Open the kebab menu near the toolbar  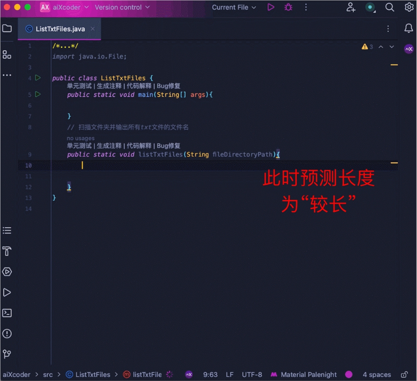click(306, 7)
